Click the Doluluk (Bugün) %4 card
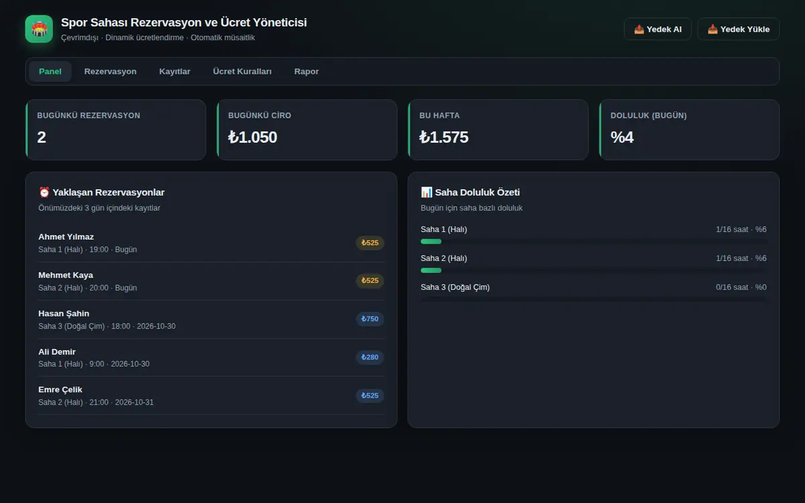This screenshot has width=805, height=503. pyautogui.click(x=689, y=130)
